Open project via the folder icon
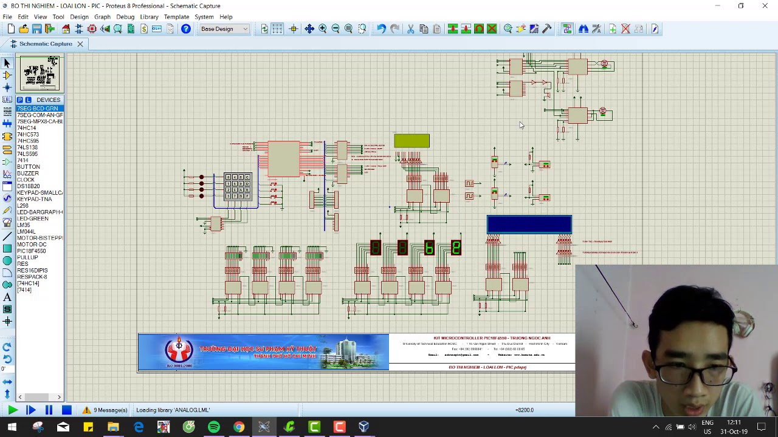The image size is (778, 437). (24, 29)
